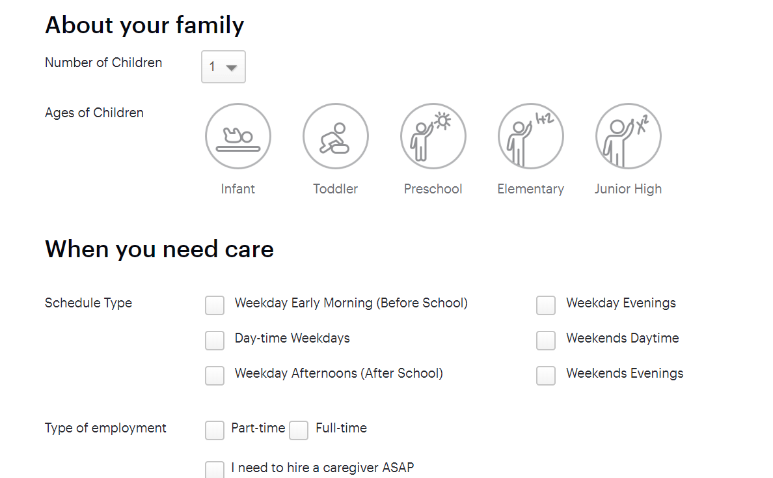Select the Infant age icon
The height and width of the screenshot is (478, 773).
pyautogui.click(x=238, y=136)
